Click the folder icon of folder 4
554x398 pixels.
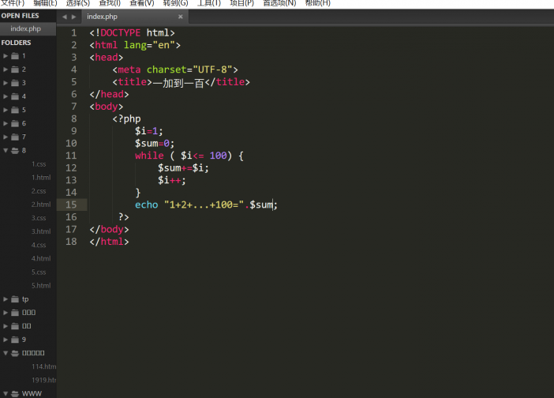[x=14, y=96]
